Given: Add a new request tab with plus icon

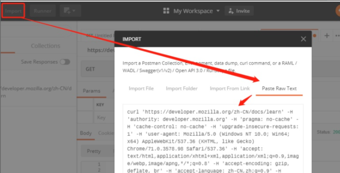Looking at the screenshot, I should [326, 36].
